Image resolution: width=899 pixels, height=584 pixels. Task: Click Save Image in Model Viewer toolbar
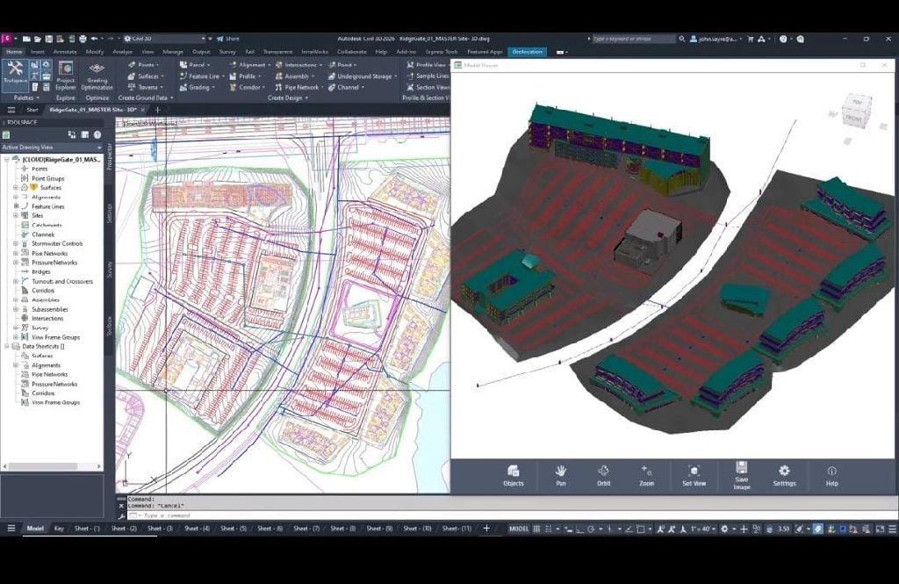coord(741,475)
